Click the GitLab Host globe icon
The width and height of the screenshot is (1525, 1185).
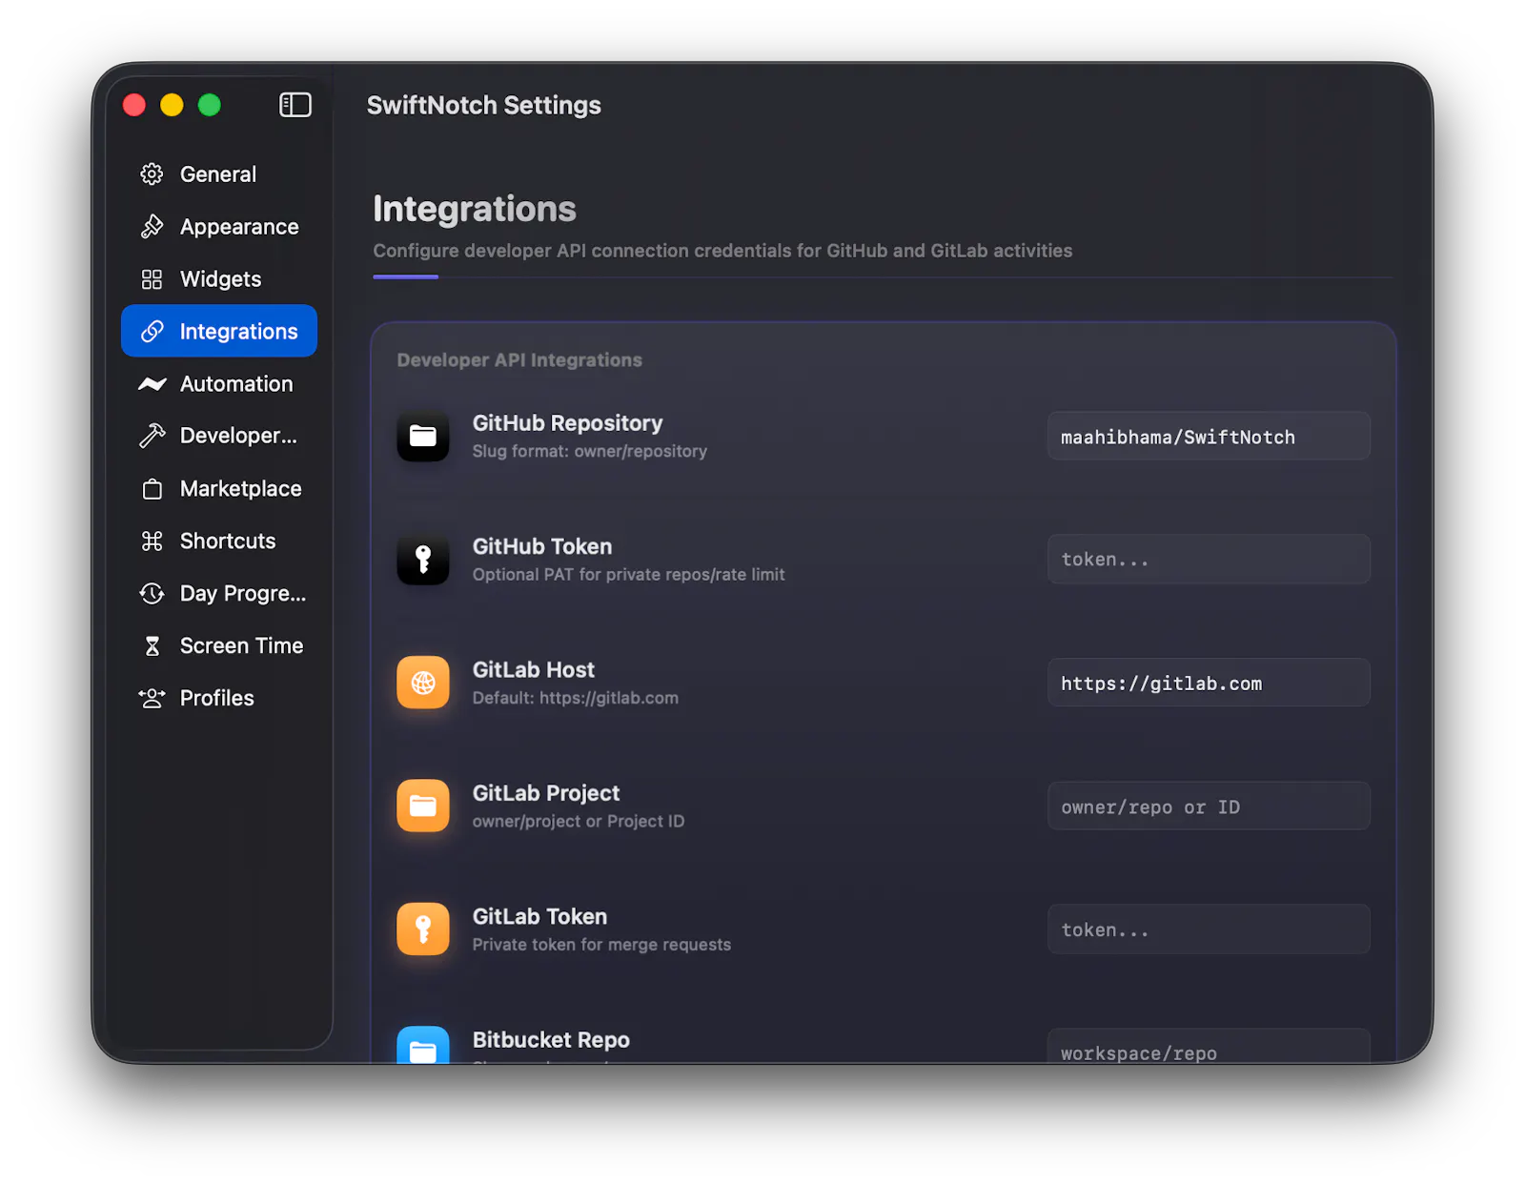(423, 683)
